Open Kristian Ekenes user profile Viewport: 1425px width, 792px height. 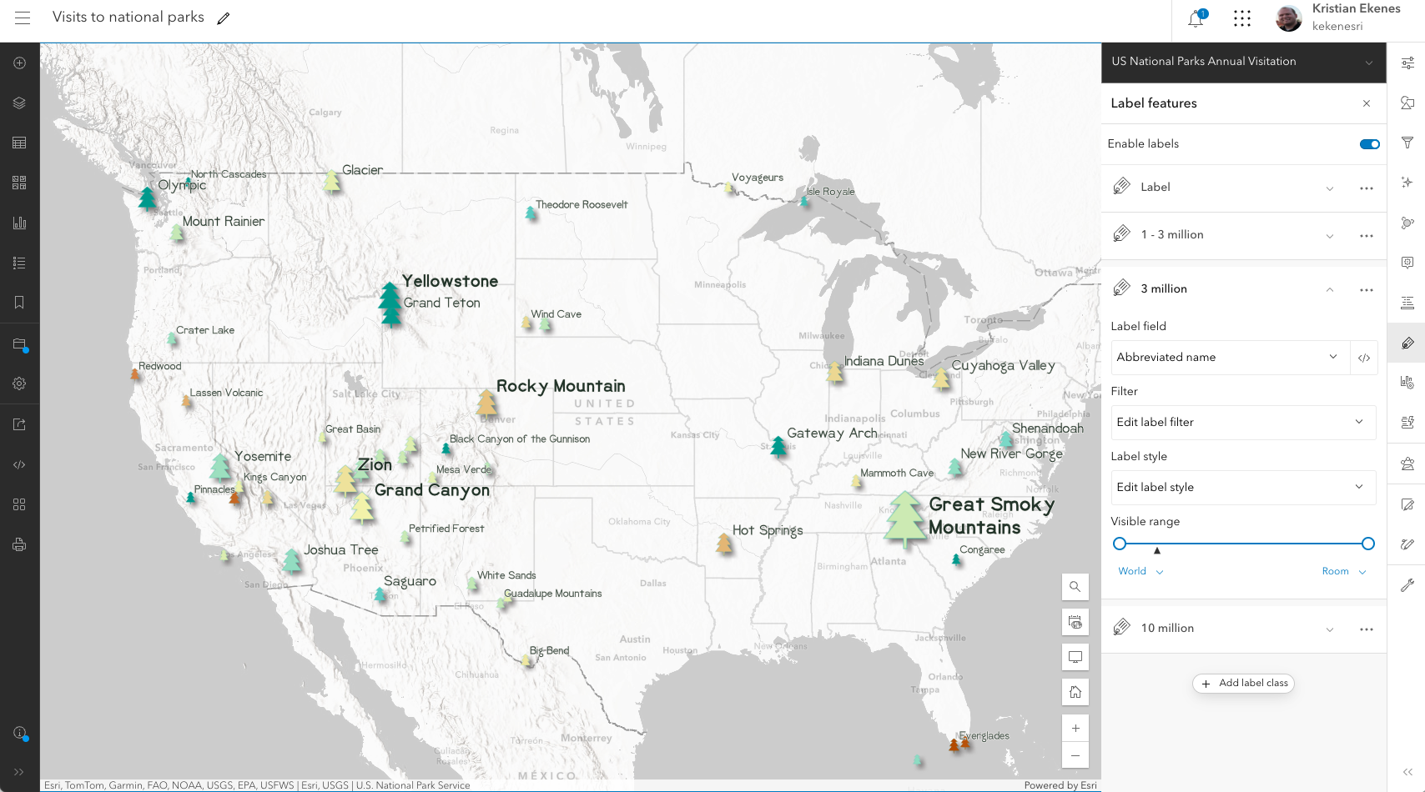[1337, 18]
